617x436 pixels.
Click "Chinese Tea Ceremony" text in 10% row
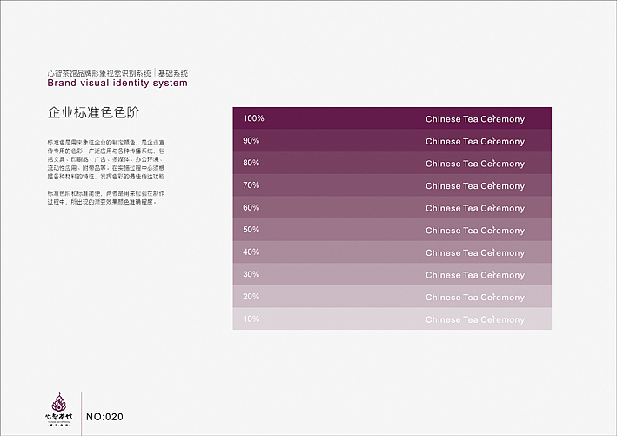pos(475,320)
